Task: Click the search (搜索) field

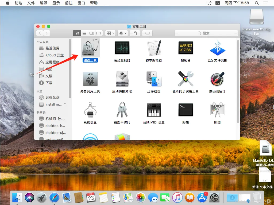Action: pyautogui.click(x=206, y=33)
